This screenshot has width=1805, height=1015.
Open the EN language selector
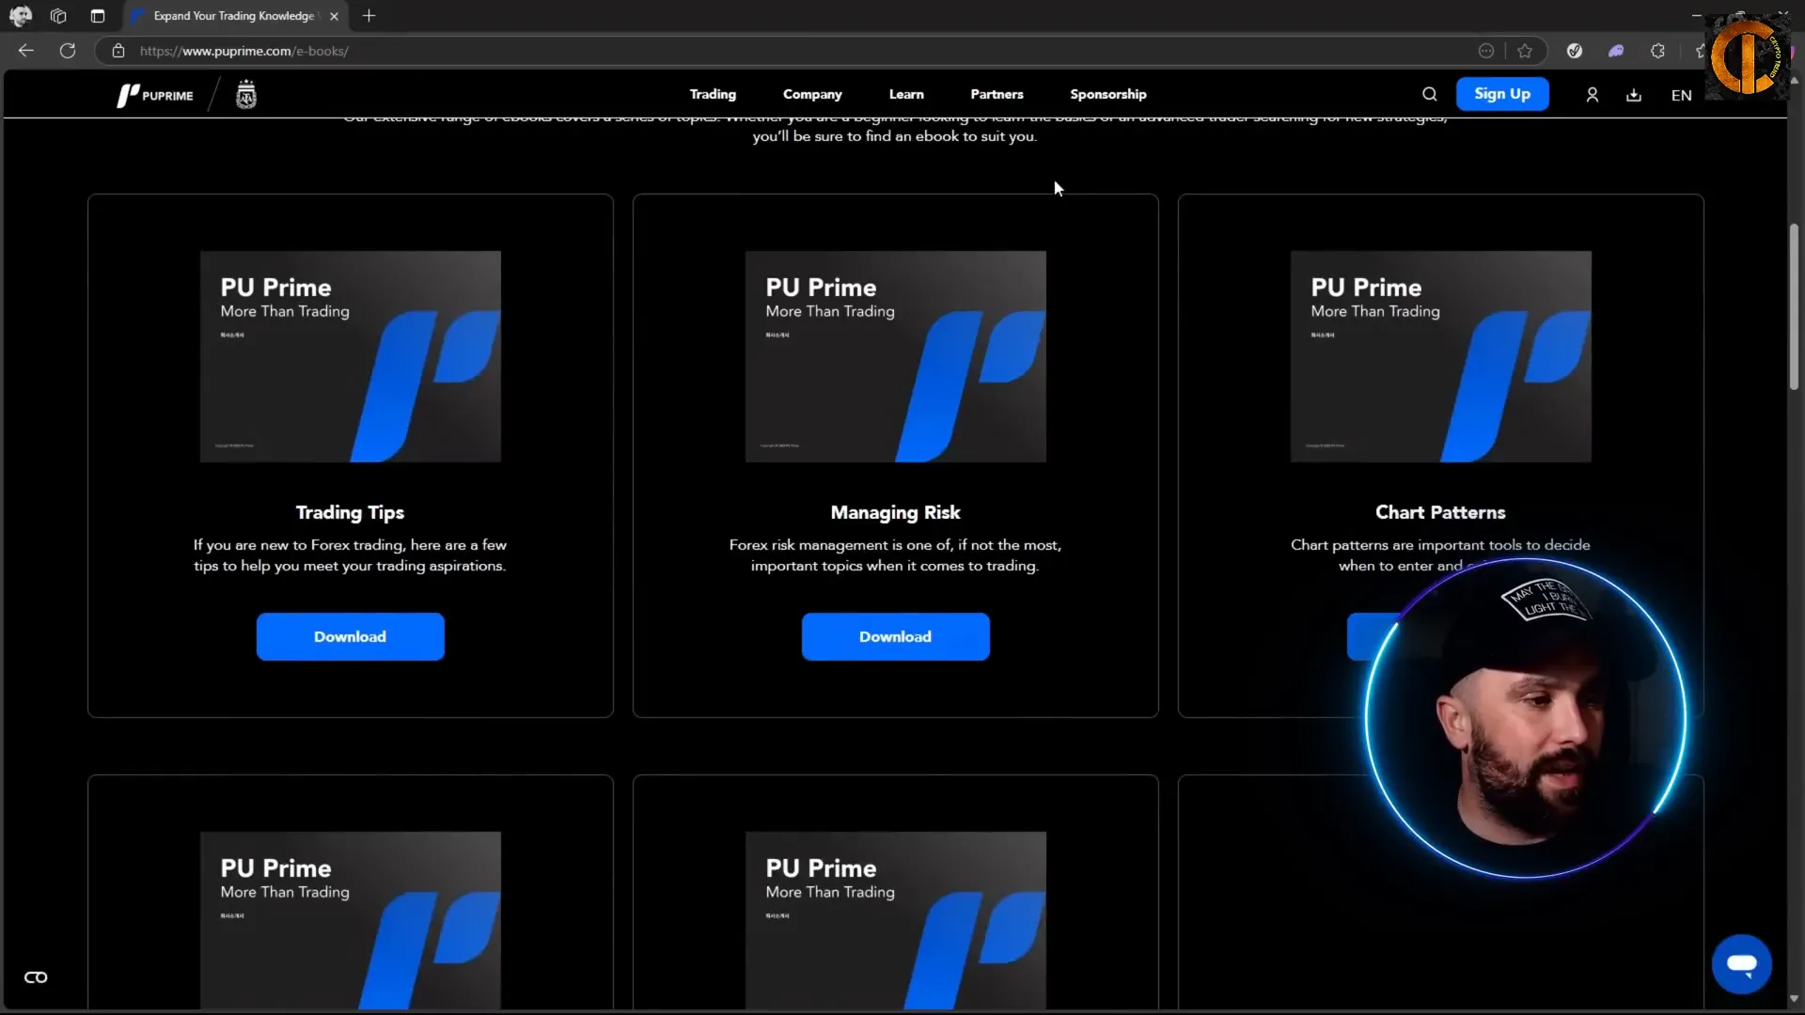(x=1681, y=95)
